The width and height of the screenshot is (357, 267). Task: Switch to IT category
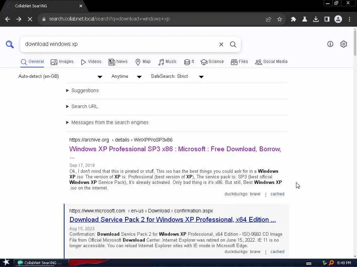point(189,62)
